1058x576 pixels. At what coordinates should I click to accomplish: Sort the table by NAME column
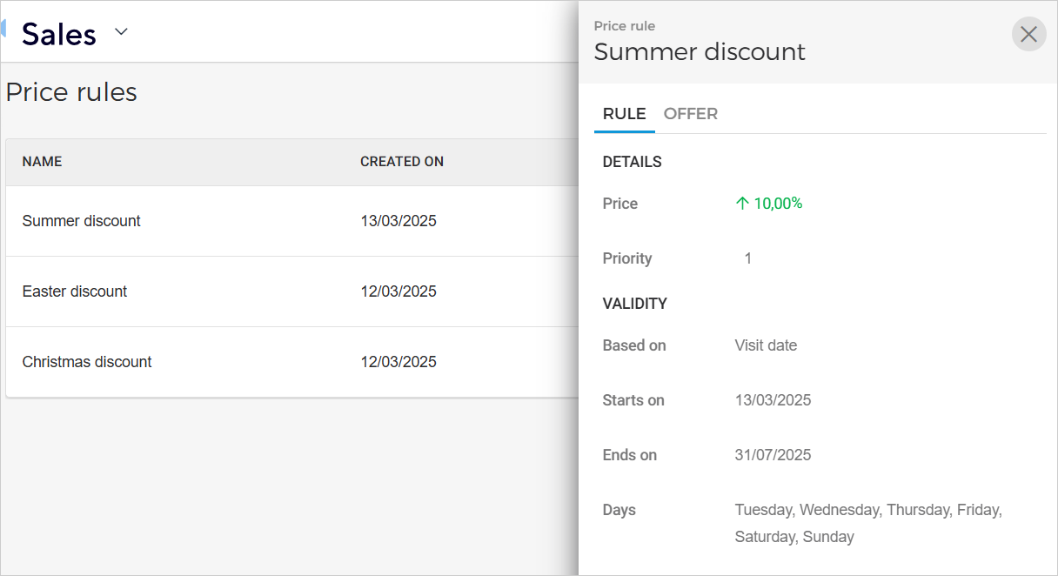[42, 162]
